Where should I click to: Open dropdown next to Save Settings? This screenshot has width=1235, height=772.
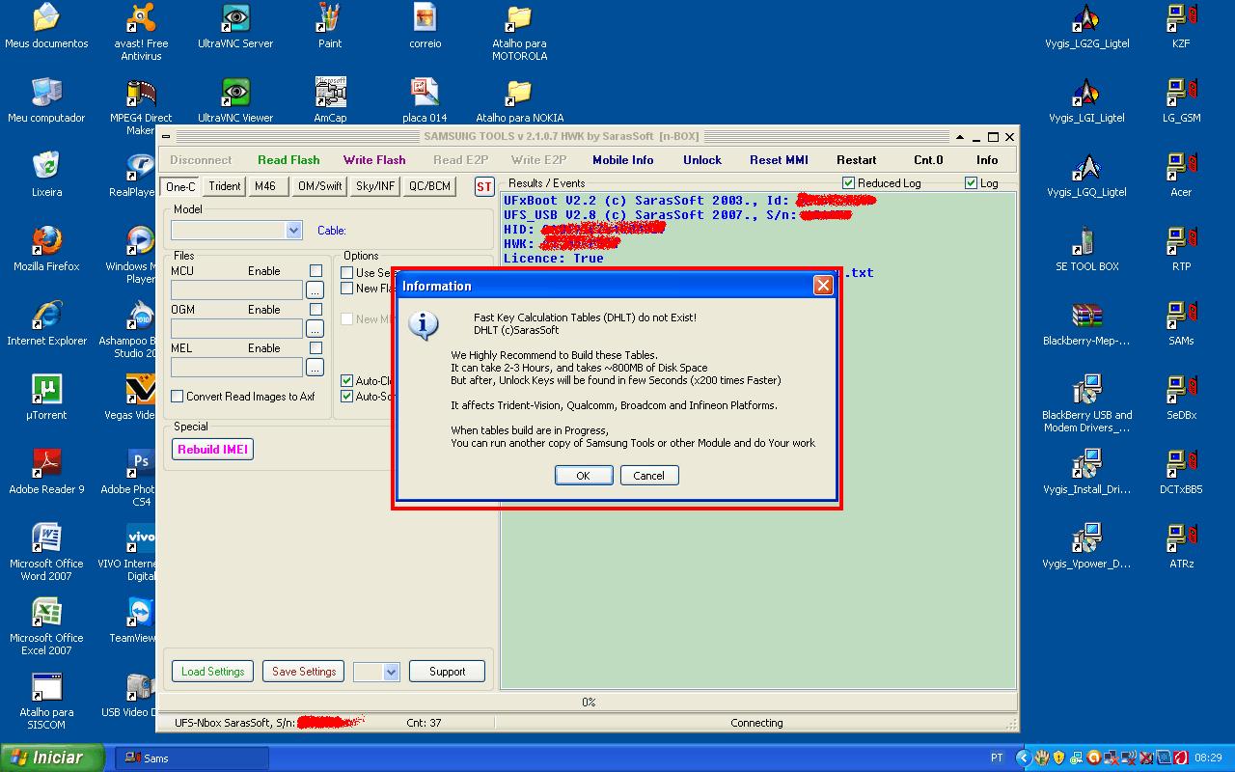point(391,672)
